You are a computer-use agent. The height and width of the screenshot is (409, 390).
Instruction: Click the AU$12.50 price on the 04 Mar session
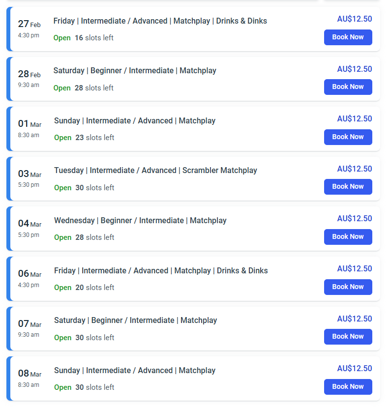click(354, 218)
